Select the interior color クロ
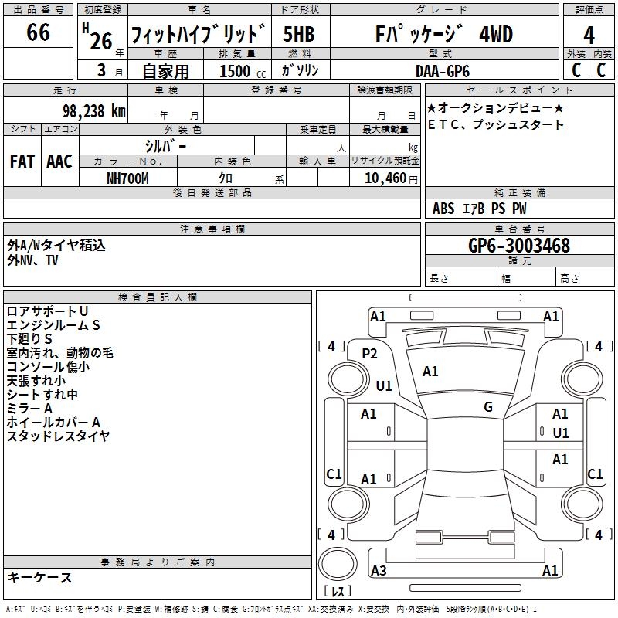Screen dimensions: 618x618 point(226,178)
